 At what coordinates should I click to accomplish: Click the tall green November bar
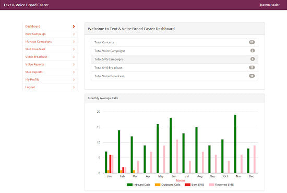click(235, 144)
